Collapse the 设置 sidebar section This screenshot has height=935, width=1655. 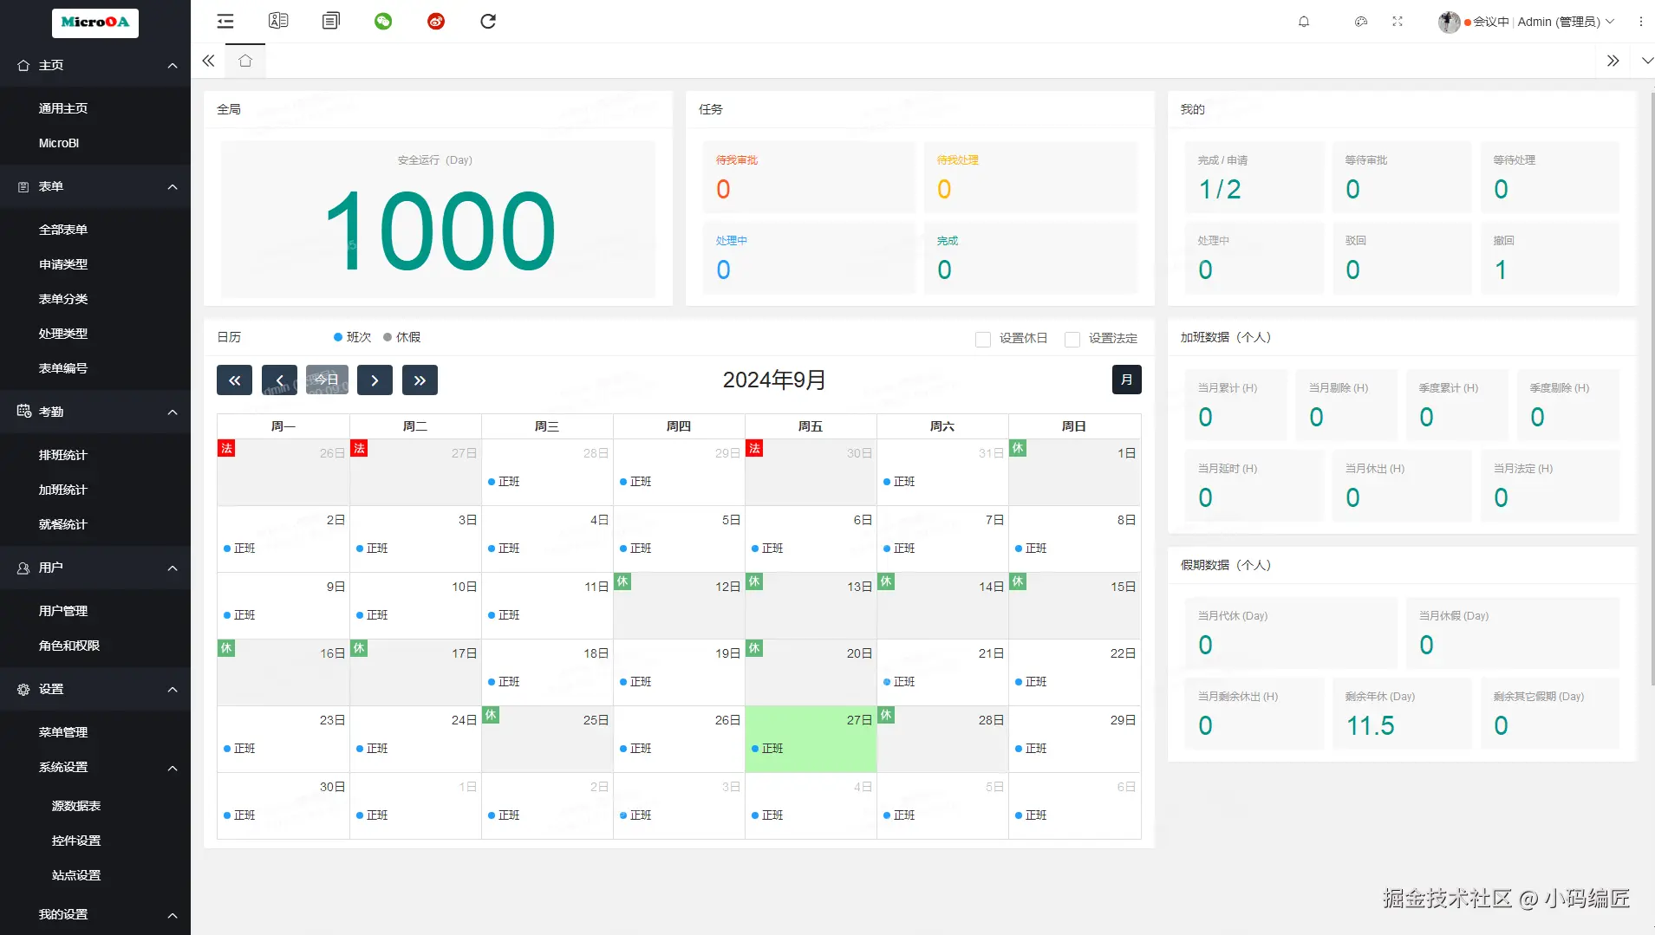(95, 689)
